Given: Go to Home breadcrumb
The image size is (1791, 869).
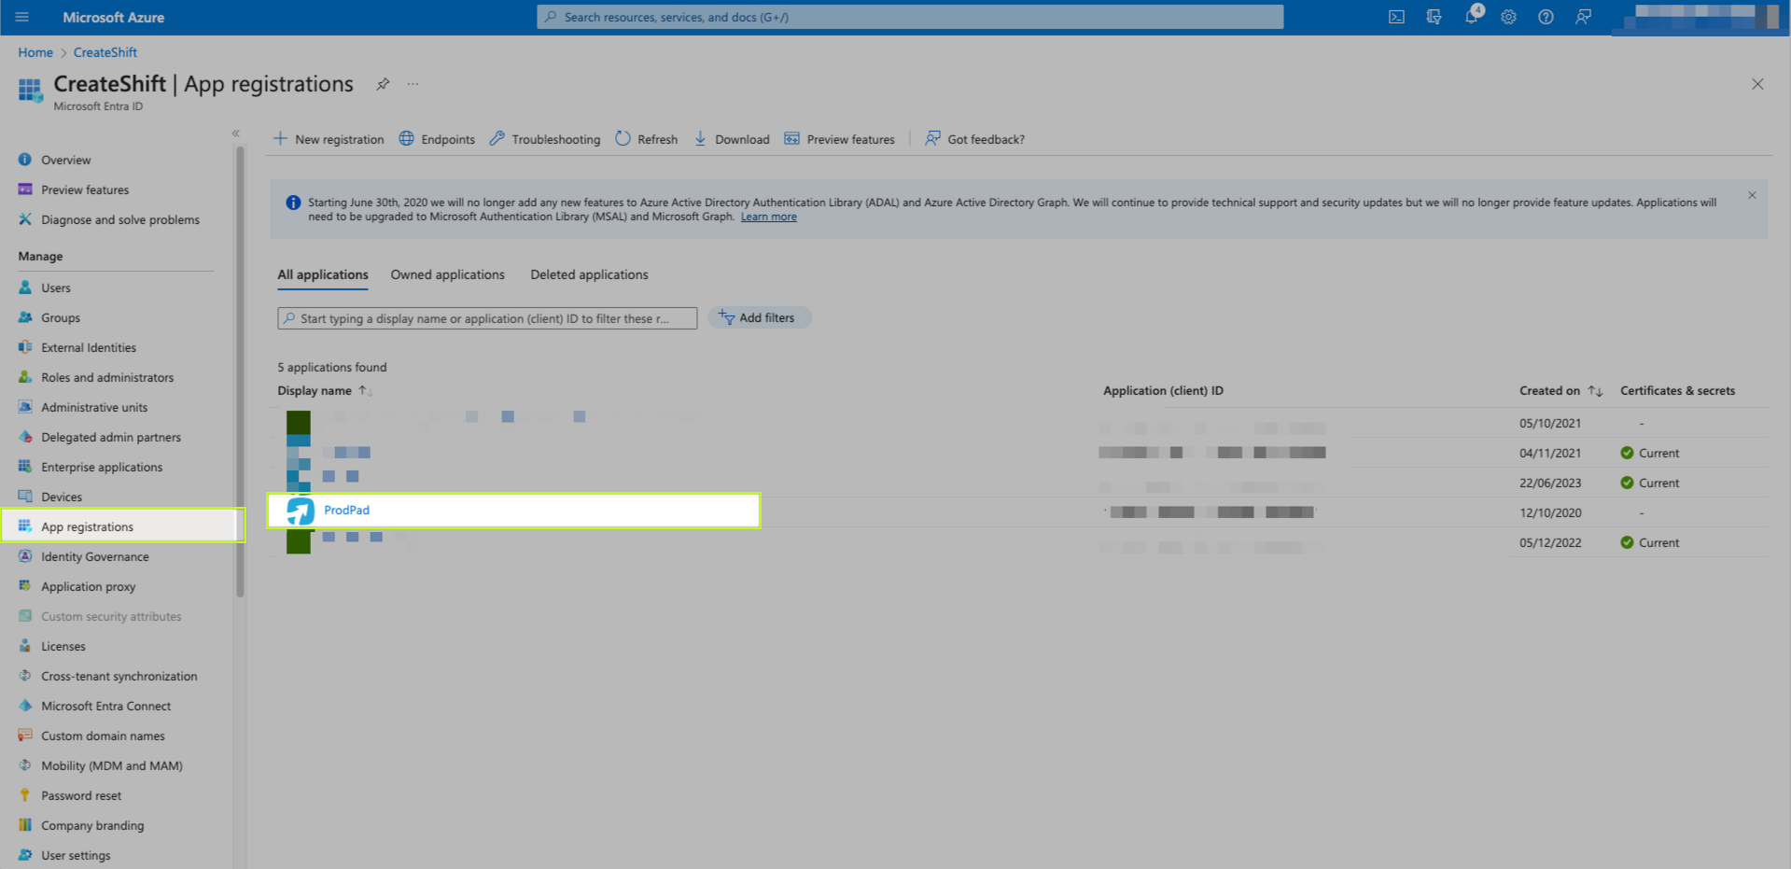Looking at the screenshot, I should (35, 52).
